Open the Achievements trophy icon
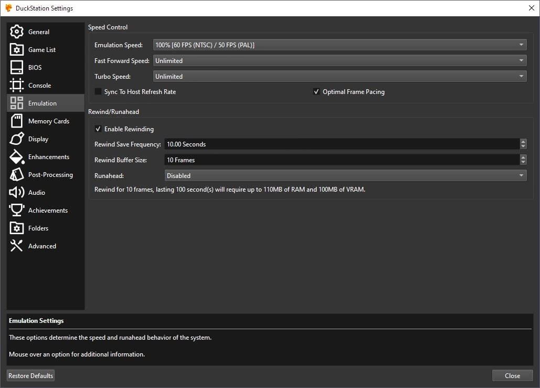 tap(17, 211)
